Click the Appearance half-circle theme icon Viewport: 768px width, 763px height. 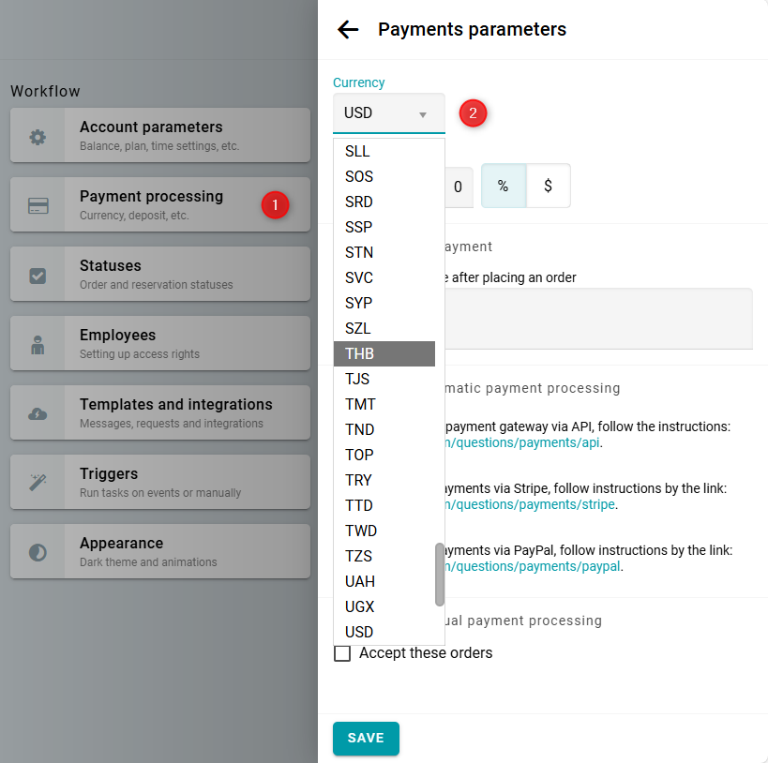pyautogui.click(x=38, y=553)
